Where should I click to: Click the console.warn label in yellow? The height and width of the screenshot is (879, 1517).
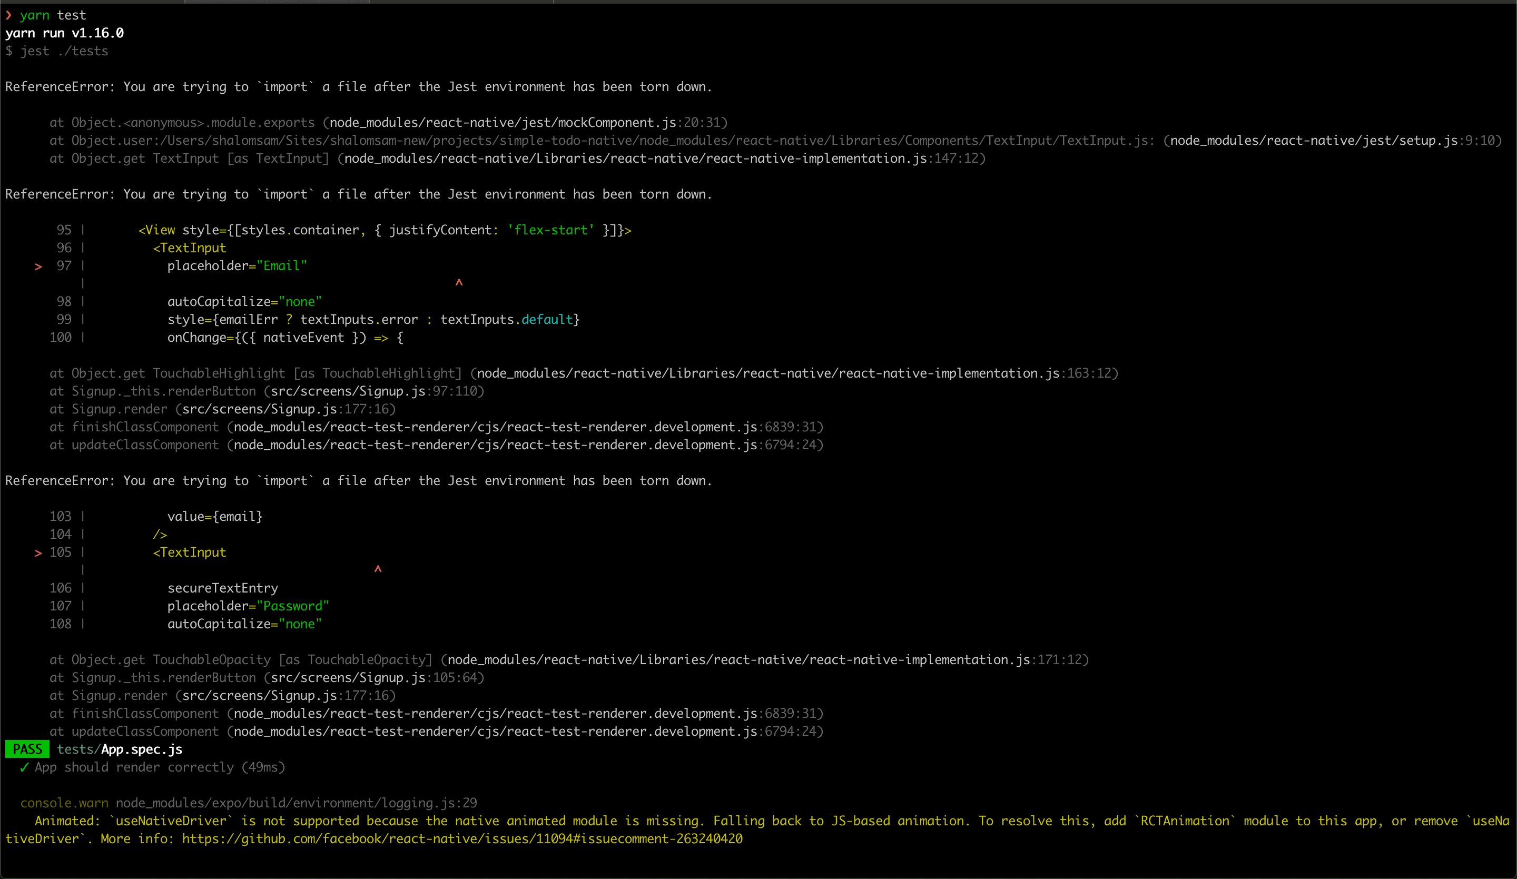pyautogui.click(x=64, y=803)
